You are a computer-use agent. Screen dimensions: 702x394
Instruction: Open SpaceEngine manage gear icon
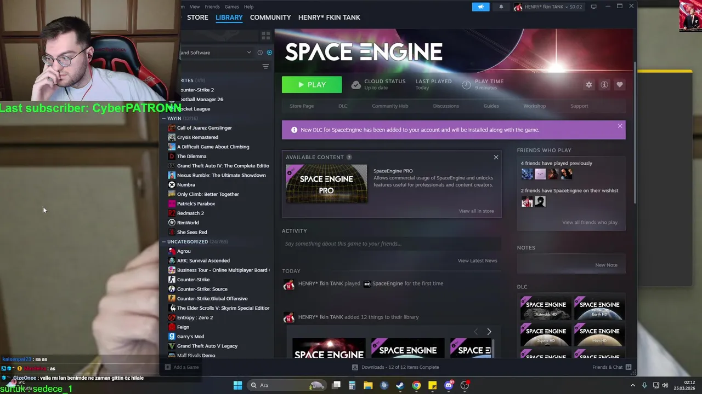coord(589,85)
